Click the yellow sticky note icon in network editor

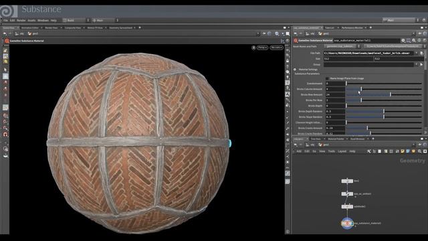(403, 151)
